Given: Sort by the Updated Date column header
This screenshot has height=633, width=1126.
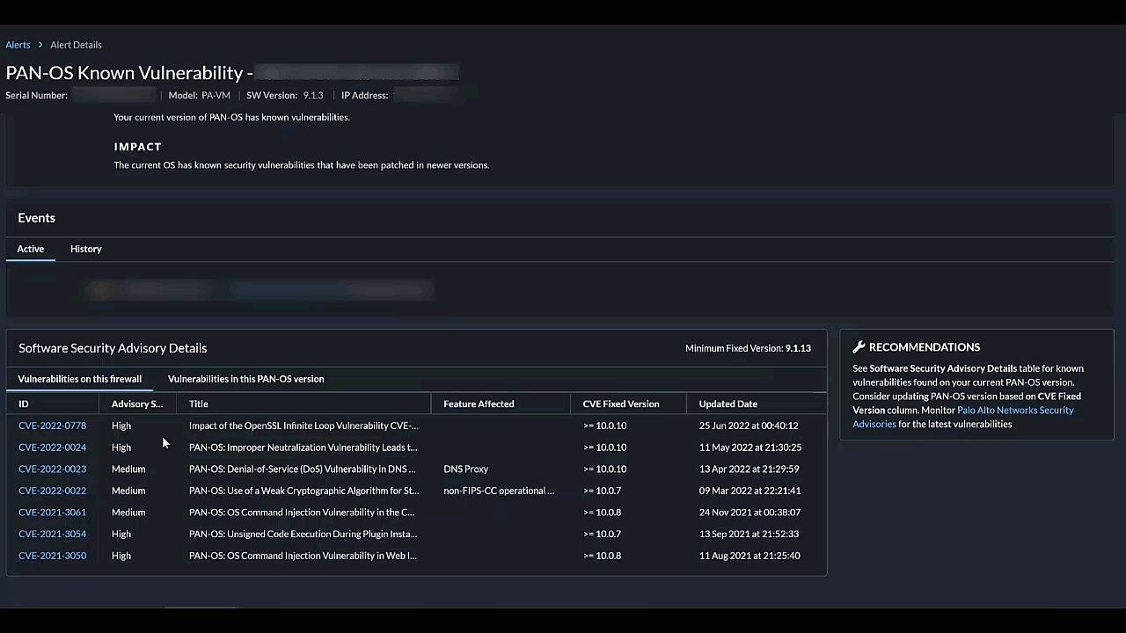Looking at the screenshot, I should point(728,404).
